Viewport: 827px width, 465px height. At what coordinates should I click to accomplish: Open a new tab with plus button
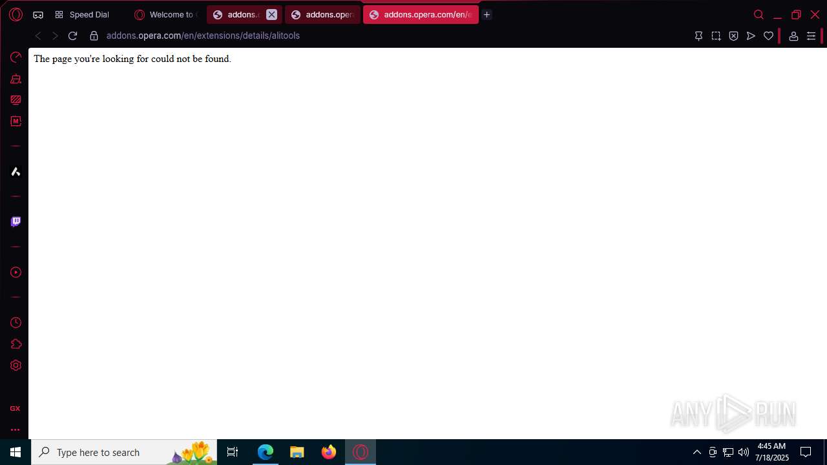(487, 14)
